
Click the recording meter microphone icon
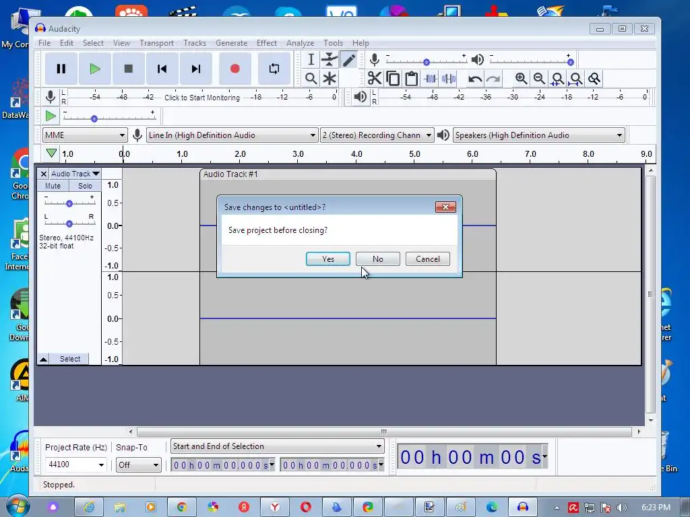click(x=51, y=97)
